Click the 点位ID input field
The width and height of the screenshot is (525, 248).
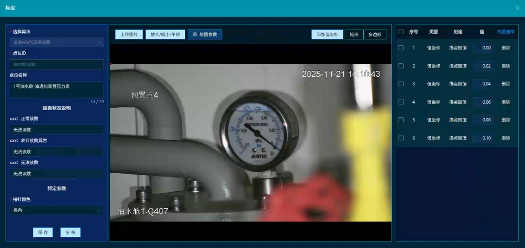[56, 65]
